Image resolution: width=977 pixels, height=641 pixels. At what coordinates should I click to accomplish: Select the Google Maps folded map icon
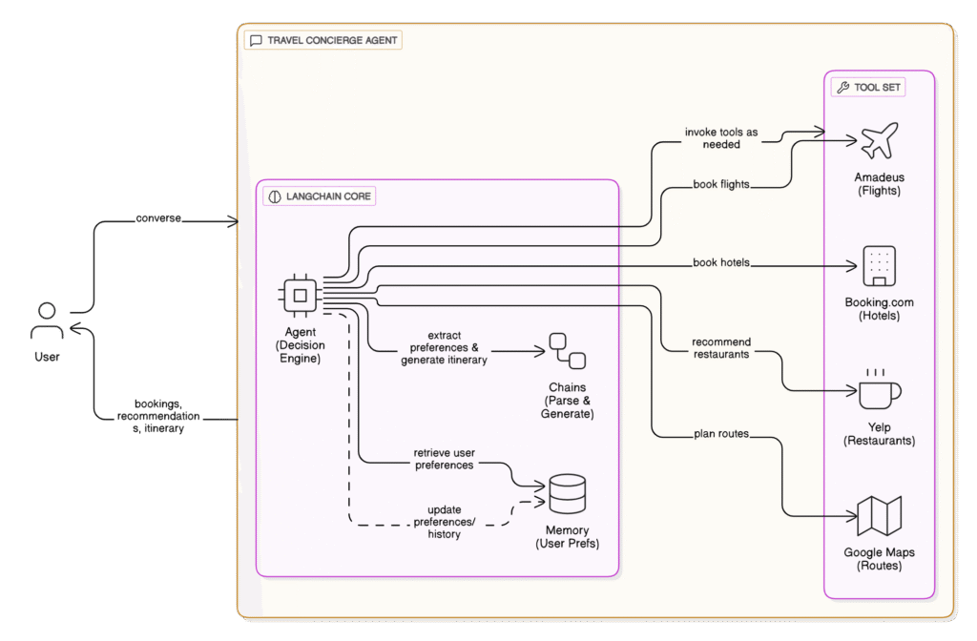pyautogui.click(x=879, y=516)
